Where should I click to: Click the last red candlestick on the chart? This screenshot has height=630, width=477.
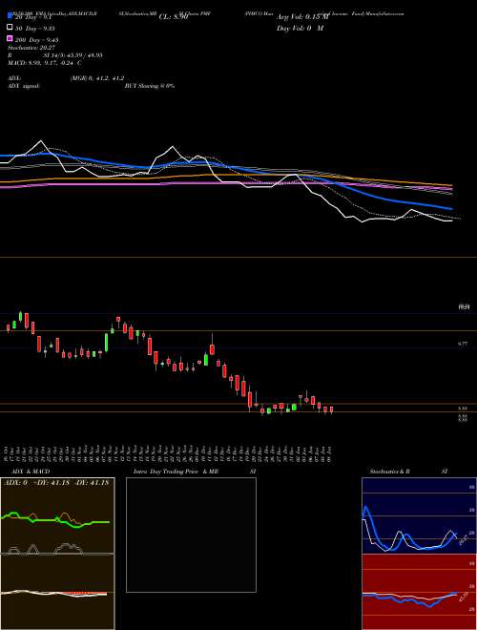pos(331,409)
